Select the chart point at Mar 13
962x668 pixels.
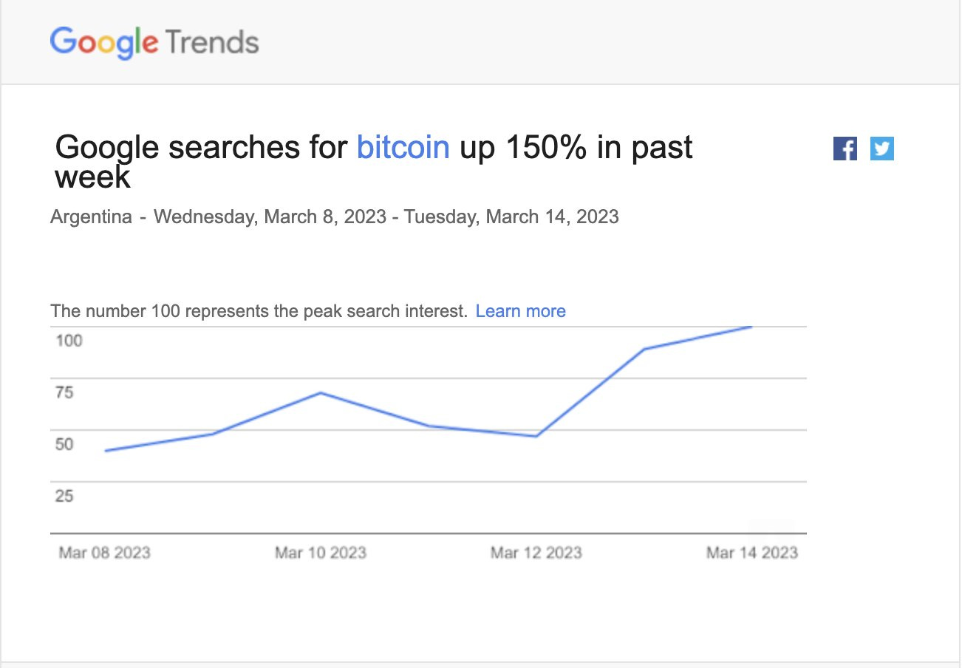pos(644,349)
